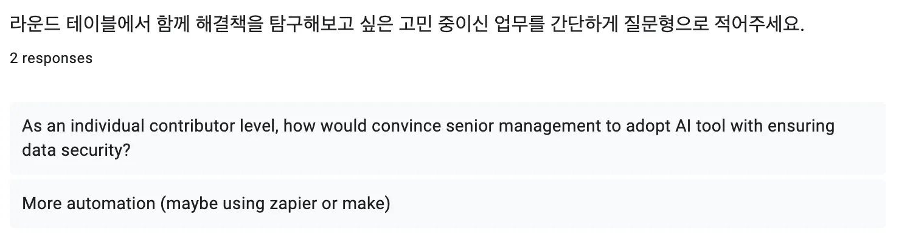Click the word "적어주세요." in the question
This screenshot has width=910, height=251.
point(760,25)
